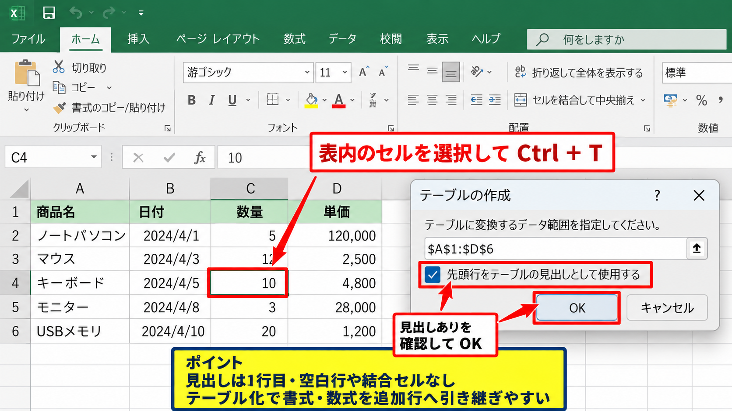Open the clipboard group dialog launcher

pyautogui.click(x=167, y=128)
